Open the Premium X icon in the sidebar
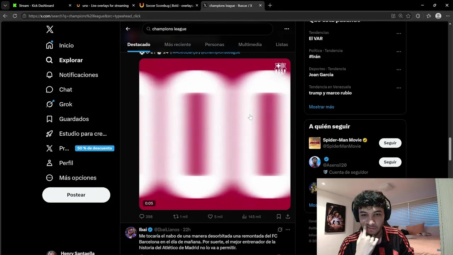453x255 pixels. tap(50, 148)
